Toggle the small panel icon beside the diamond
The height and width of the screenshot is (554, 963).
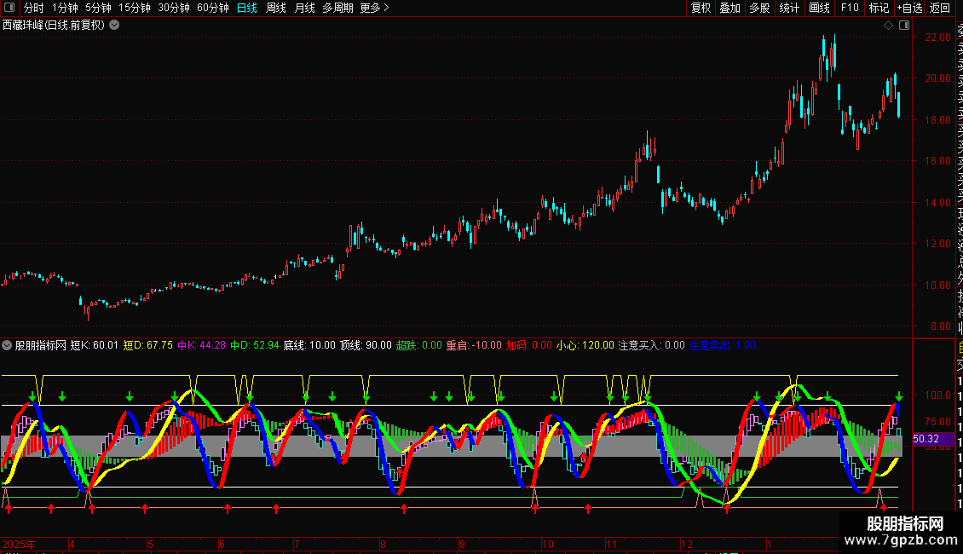[902, 25]
